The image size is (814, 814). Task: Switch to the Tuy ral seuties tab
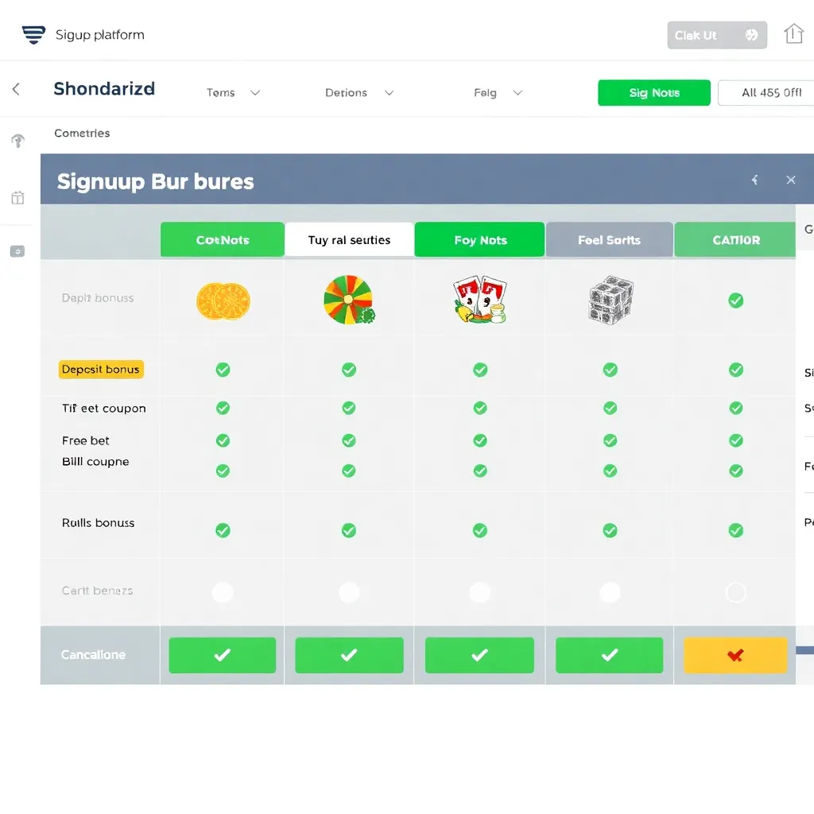349,240
